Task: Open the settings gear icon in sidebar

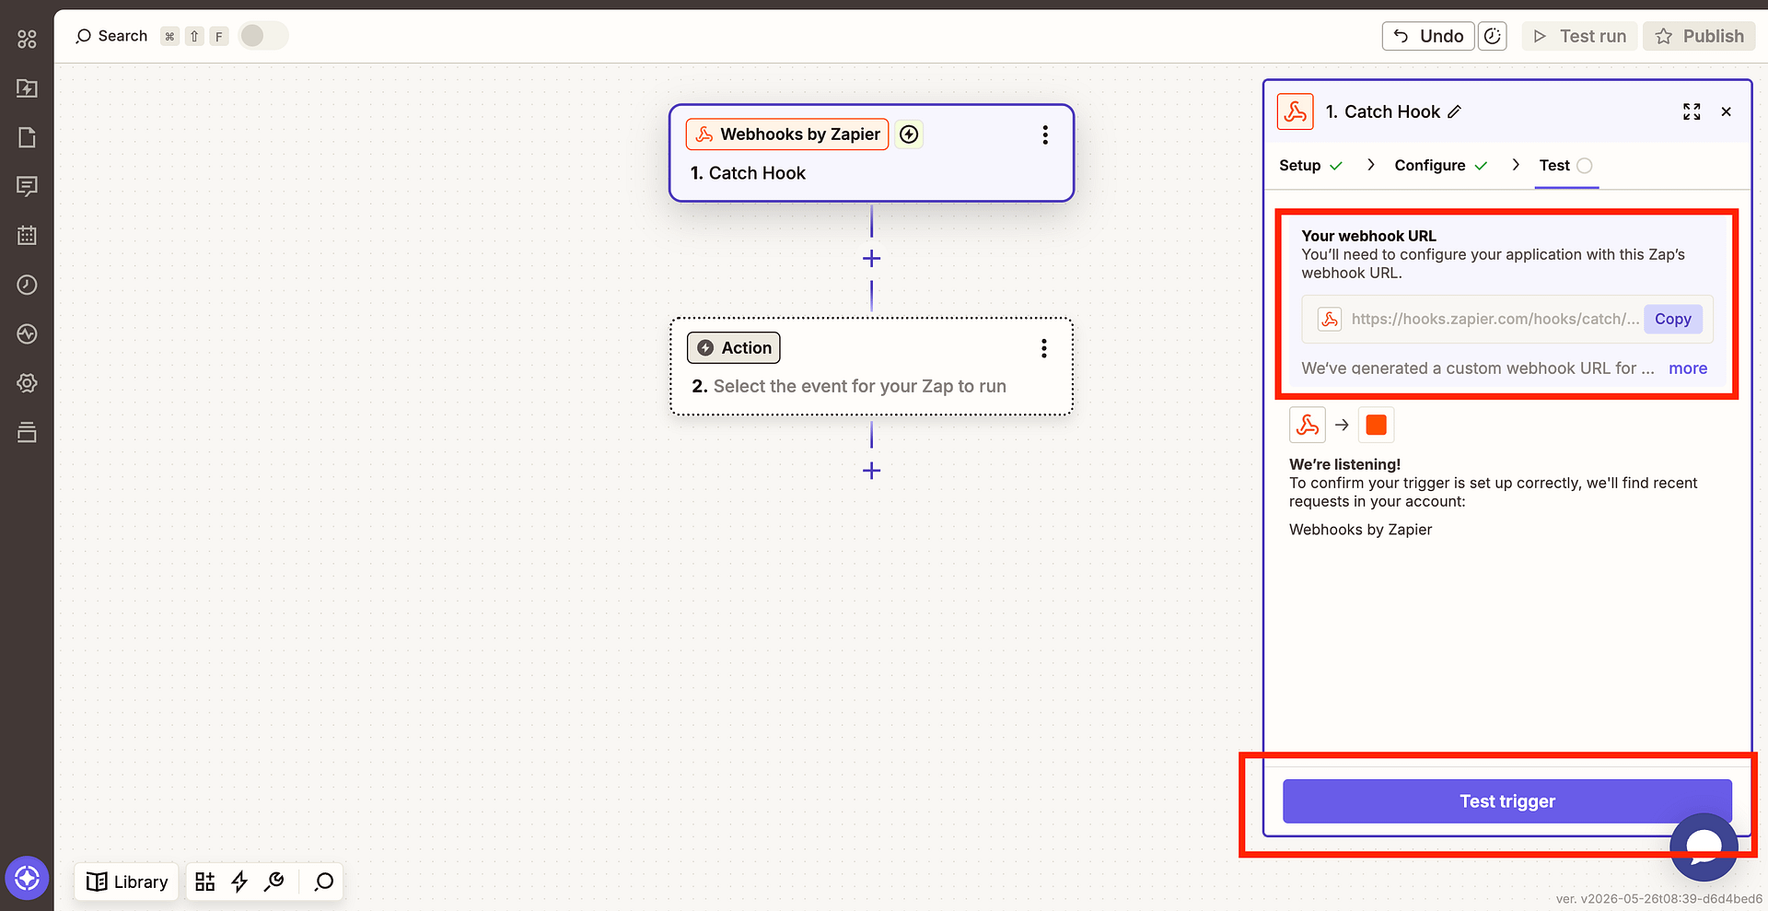Action: click(27, 383)
